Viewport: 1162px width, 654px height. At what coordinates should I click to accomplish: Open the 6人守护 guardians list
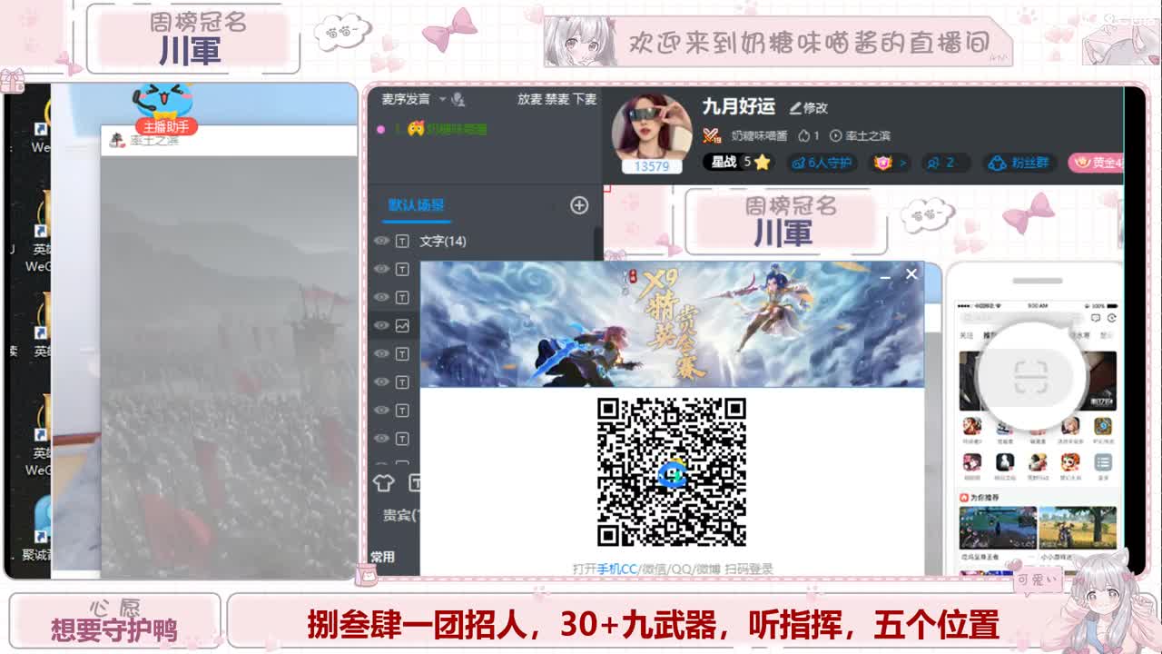[x=822, y=163]
